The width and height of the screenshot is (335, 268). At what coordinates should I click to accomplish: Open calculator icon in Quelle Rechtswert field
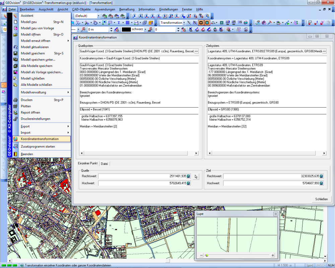coord(188,176)
